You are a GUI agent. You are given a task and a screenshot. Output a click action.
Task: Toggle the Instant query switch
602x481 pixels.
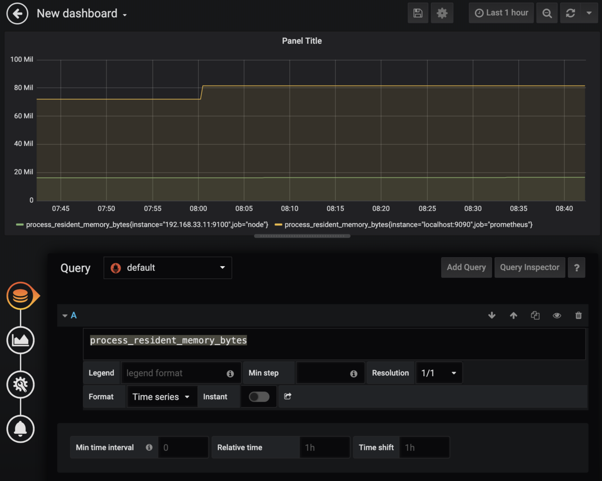click(x=259, y=397)
